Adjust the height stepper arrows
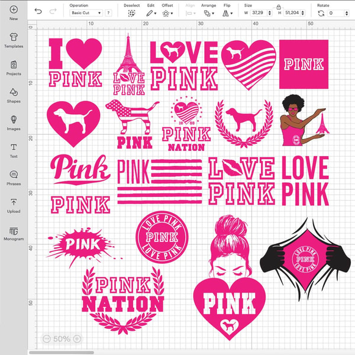The image size is (355, 355). [x=303, y=13]
